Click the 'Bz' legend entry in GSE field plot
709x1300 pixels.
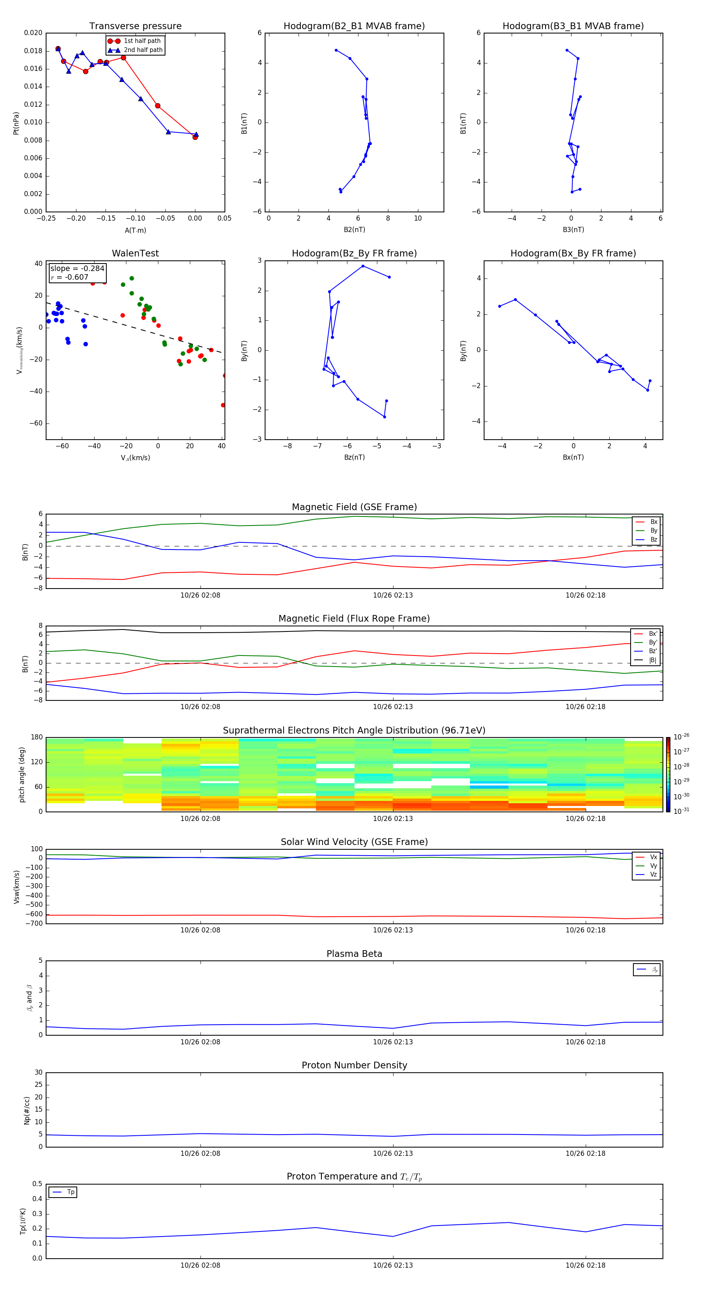(647, 539)
